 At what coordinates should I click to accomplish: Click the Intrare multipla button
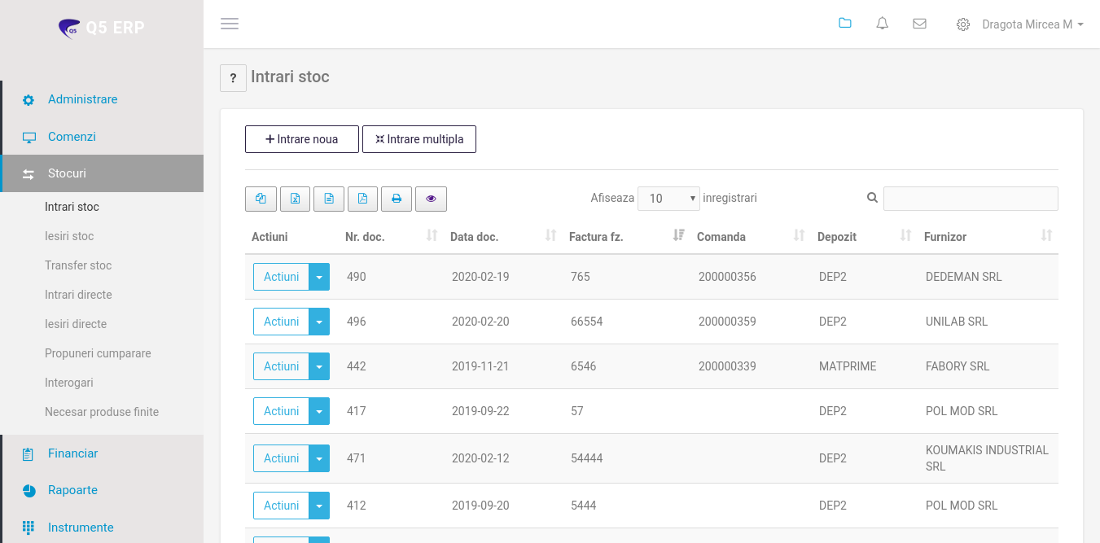[419, 139]
